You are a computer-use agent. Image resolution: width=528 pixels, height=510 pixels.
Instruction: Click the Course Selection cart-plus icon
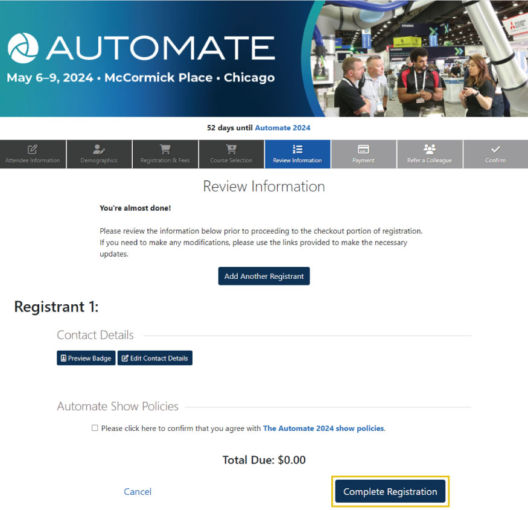[231, 149]
